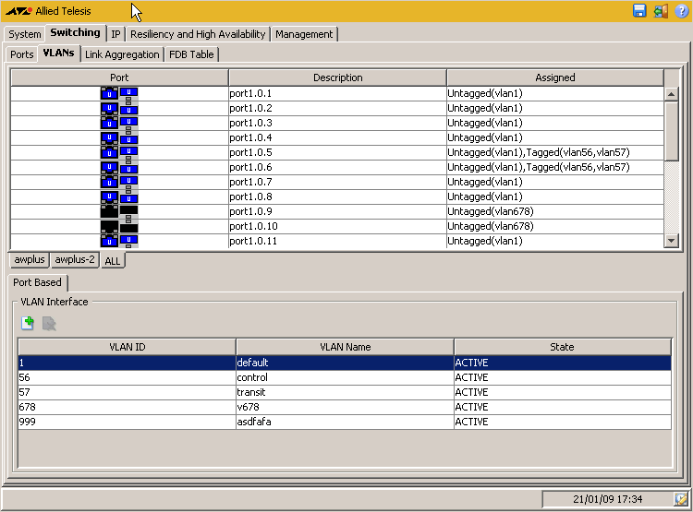The width and height of the screenshot is (693, 512).
Task: Click the VLAN Name column header
Action: (x=344, y=347)
